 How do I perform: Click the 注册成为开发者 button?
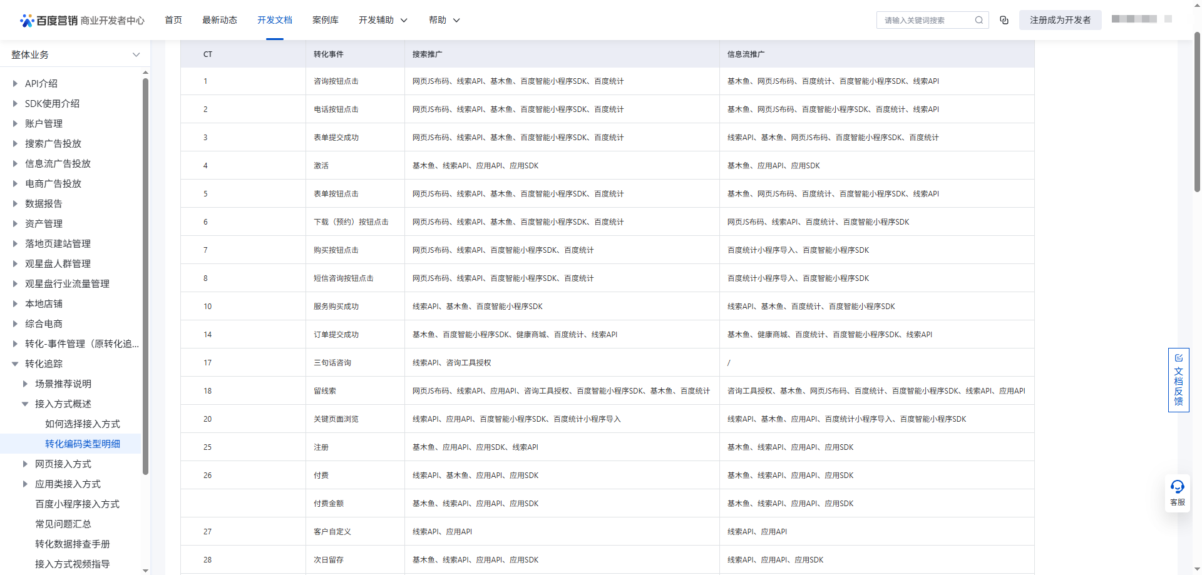pos(1060,20)
